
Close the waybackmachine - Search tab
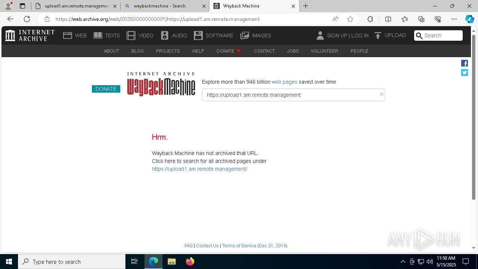tap(204, 6)
